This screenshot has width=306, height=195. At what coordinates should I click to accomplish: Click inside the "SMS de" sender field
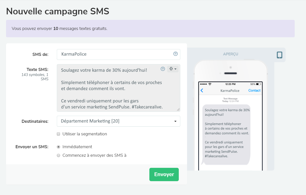(x=116, y=54)
